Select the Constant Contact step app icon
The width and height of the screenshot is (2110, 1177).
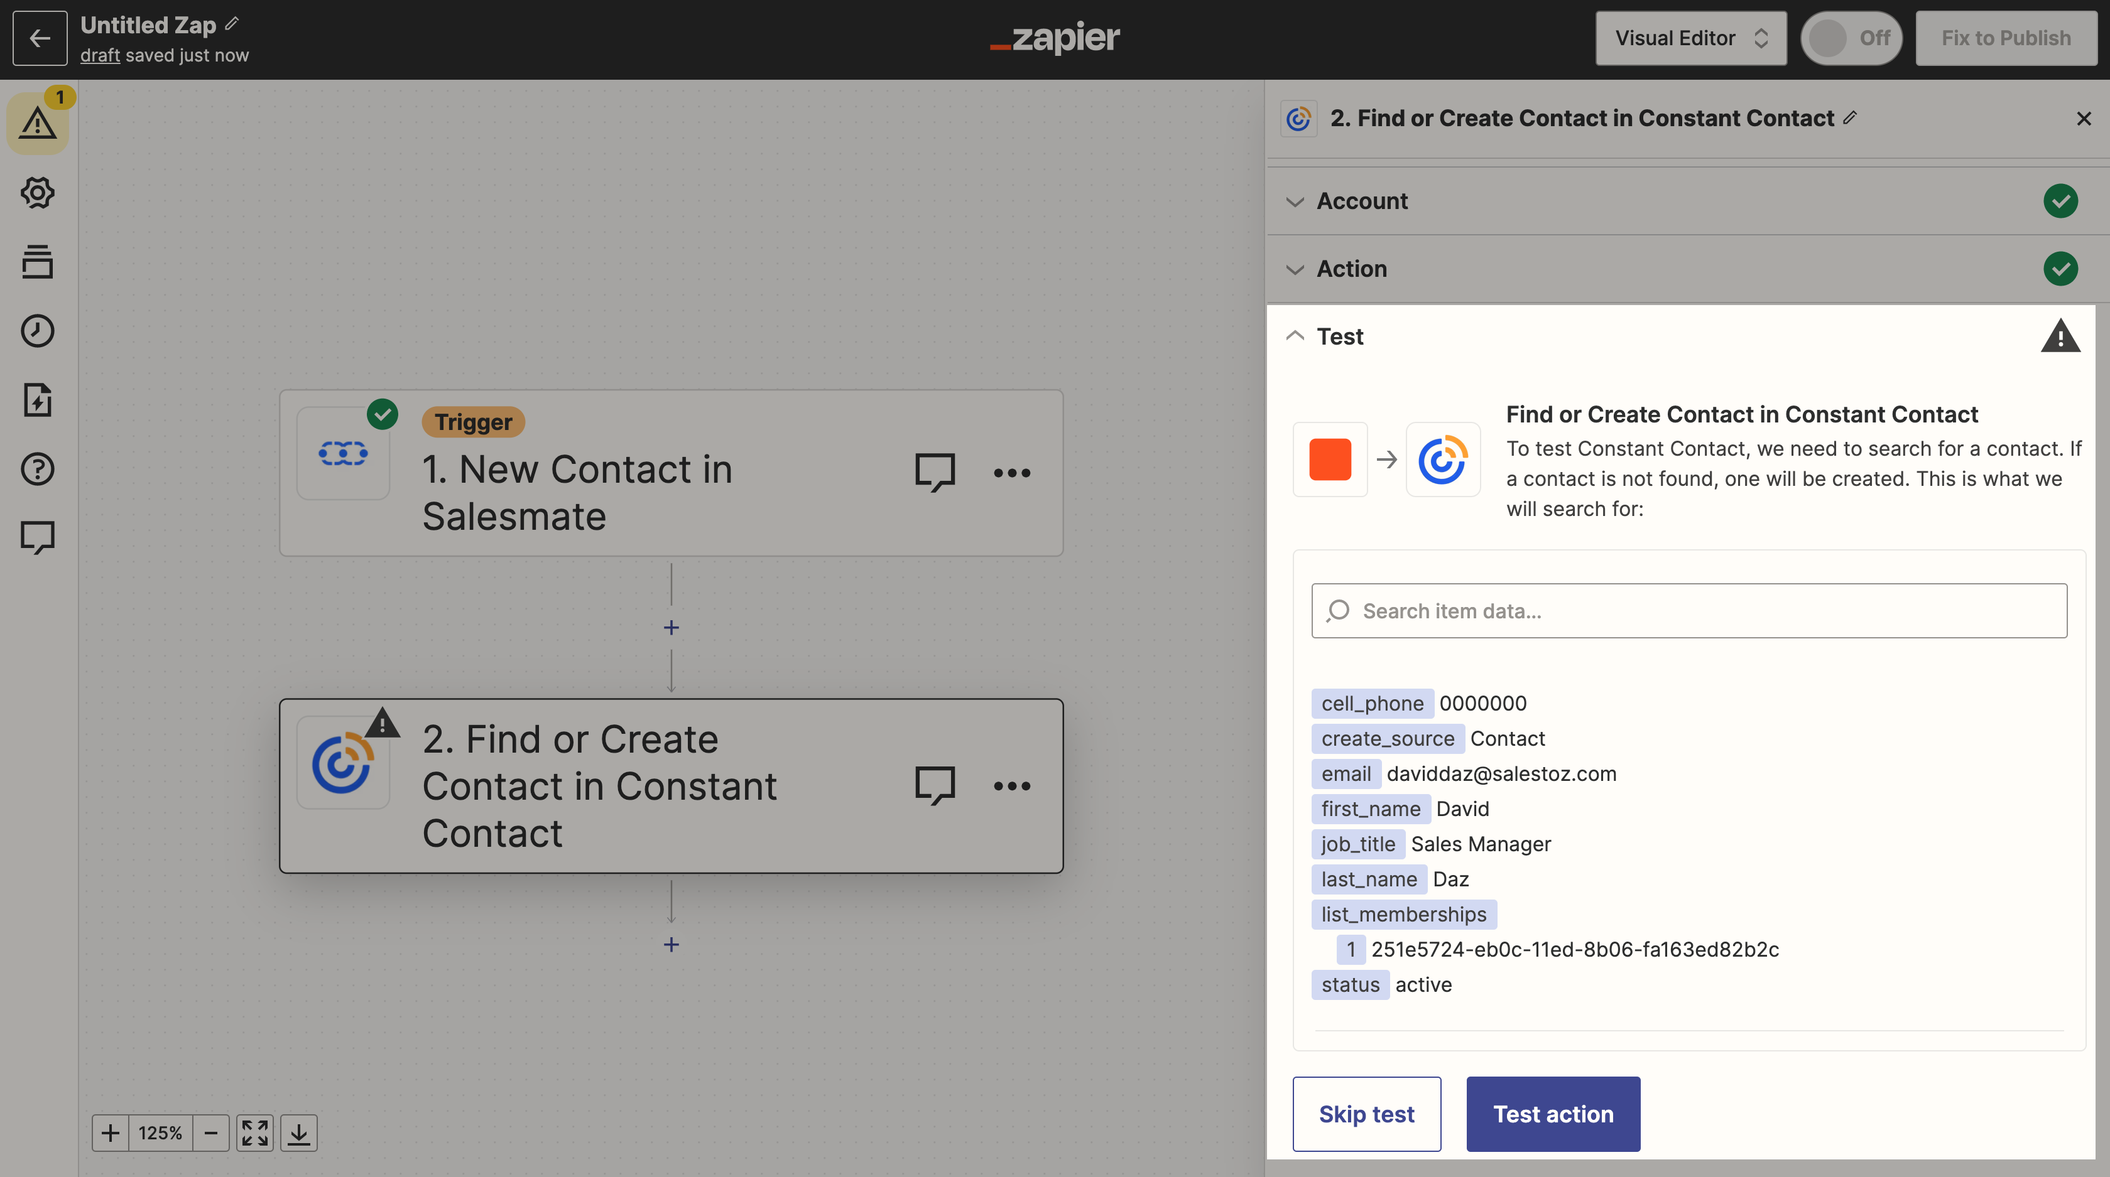343,763
